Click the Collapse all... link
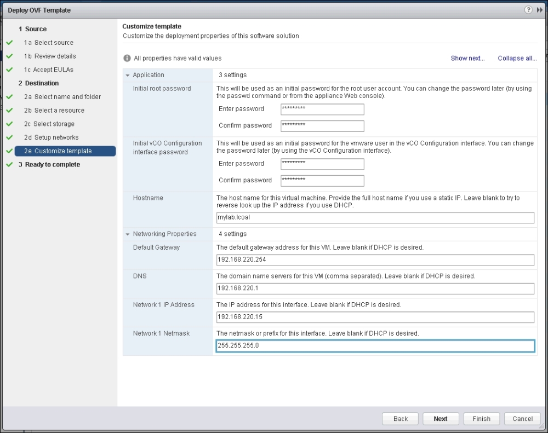The width and height of the screenshot is (548, 433). tap(517, 58)
